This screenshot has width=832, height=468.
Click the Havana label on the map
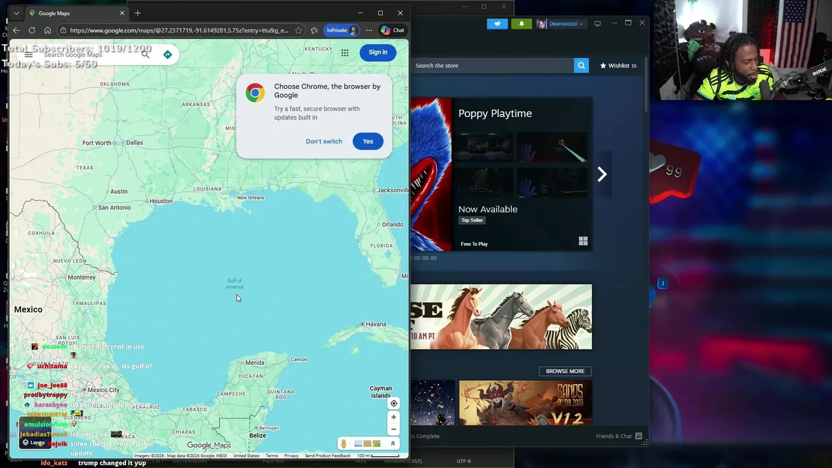coord(376,324)
